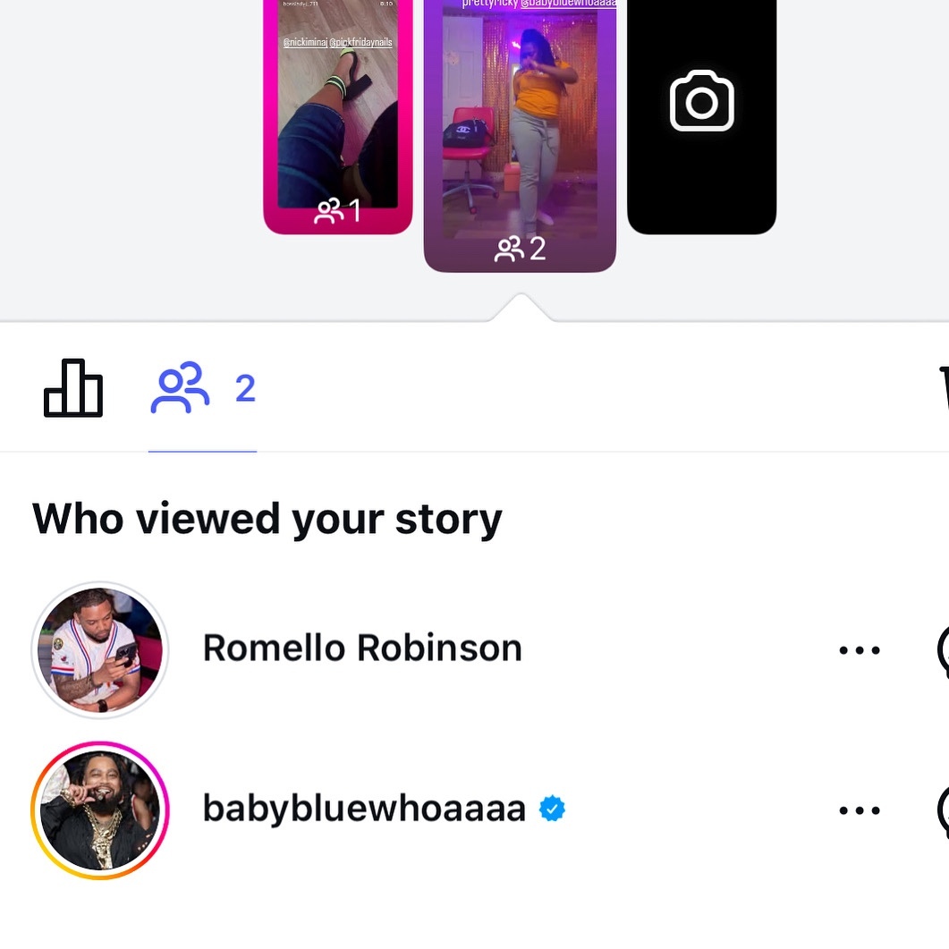Screen dimensions: 949x949
Task: Tap the viewer count icon on purple story
Action: pos(509,249)
